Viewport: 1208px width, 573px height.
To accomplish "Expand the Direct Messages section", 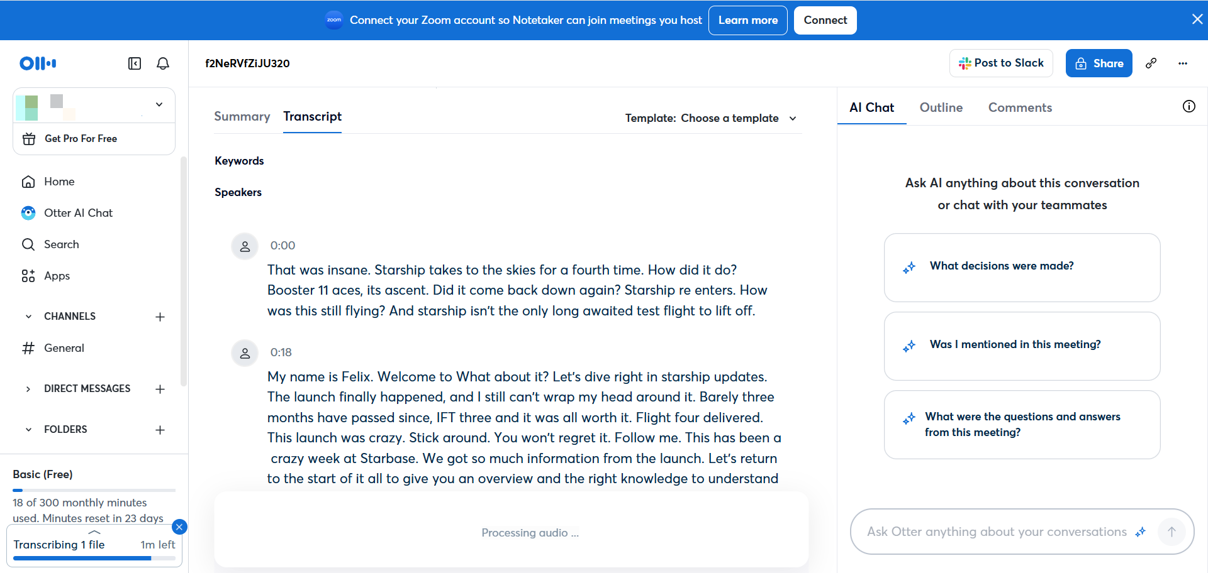I will click(28, 388).
